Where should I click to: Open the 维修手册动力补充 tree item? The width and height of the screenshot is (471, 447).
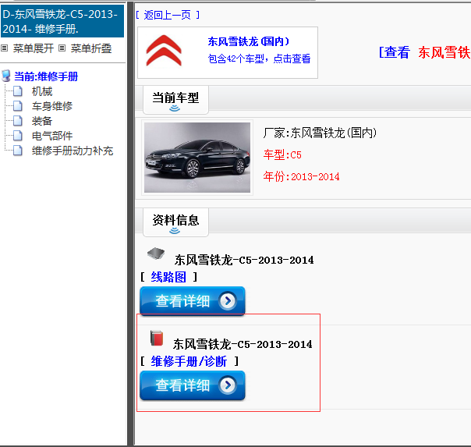[73, 151]
